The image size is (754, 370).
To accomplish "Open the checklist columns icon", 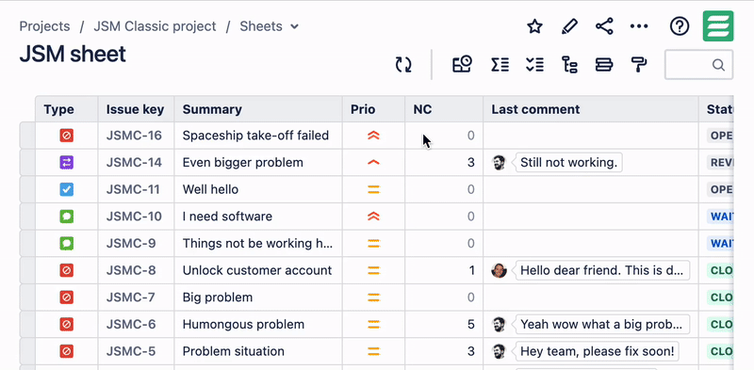I will click(534, 64).
